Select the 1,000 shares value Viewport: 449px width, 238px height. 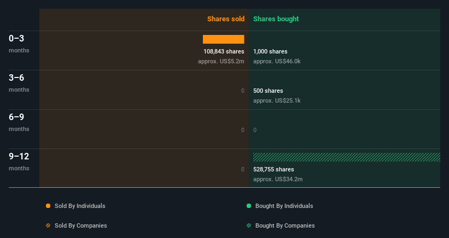tap(270, 51)
